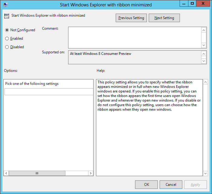Click the Options pane horizontal scrollbar thumb
The height and width of the screenshot is (194, 212).
click(37, 173)
